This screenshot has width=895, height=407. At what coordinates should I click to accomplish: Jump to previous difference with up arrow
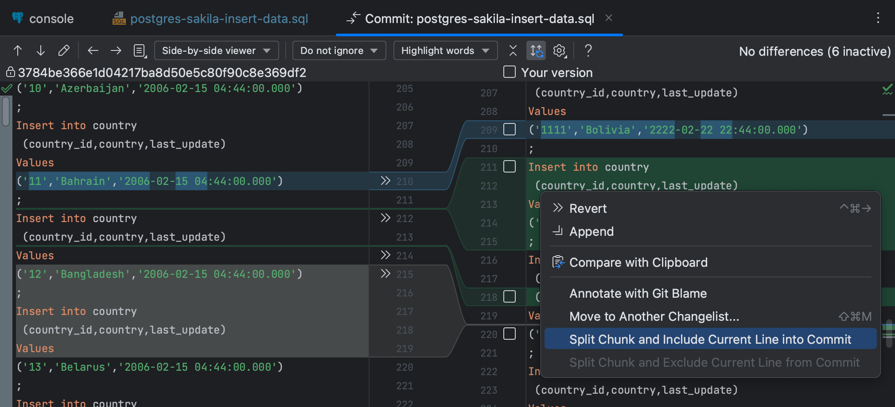click(x=18, y=51)
